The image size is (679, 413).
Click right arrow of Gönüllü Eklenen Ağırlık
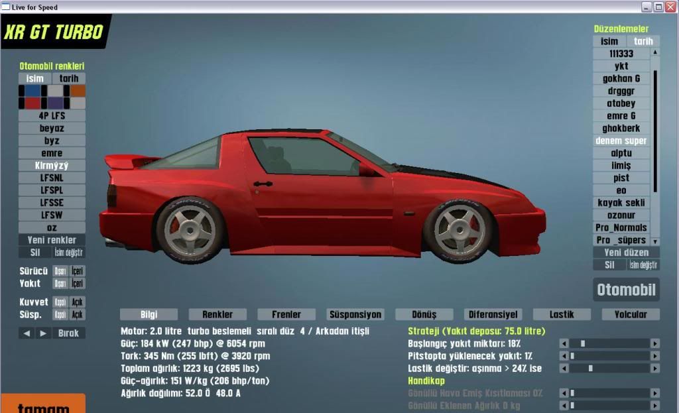coord(654,406)
